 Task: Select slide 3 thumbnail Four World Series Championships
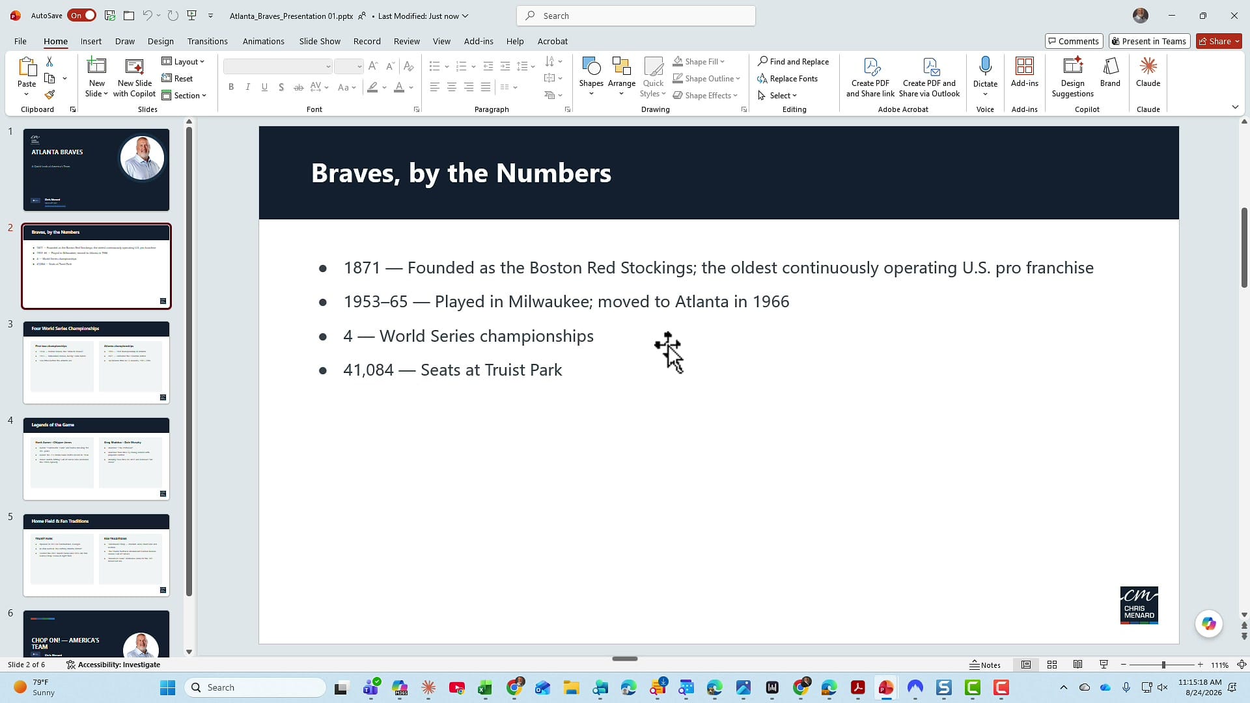tap(96, 363)
